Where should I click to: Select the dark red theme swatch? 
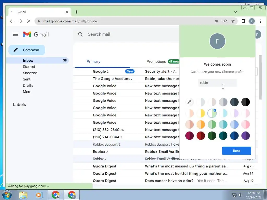point(201,136)
